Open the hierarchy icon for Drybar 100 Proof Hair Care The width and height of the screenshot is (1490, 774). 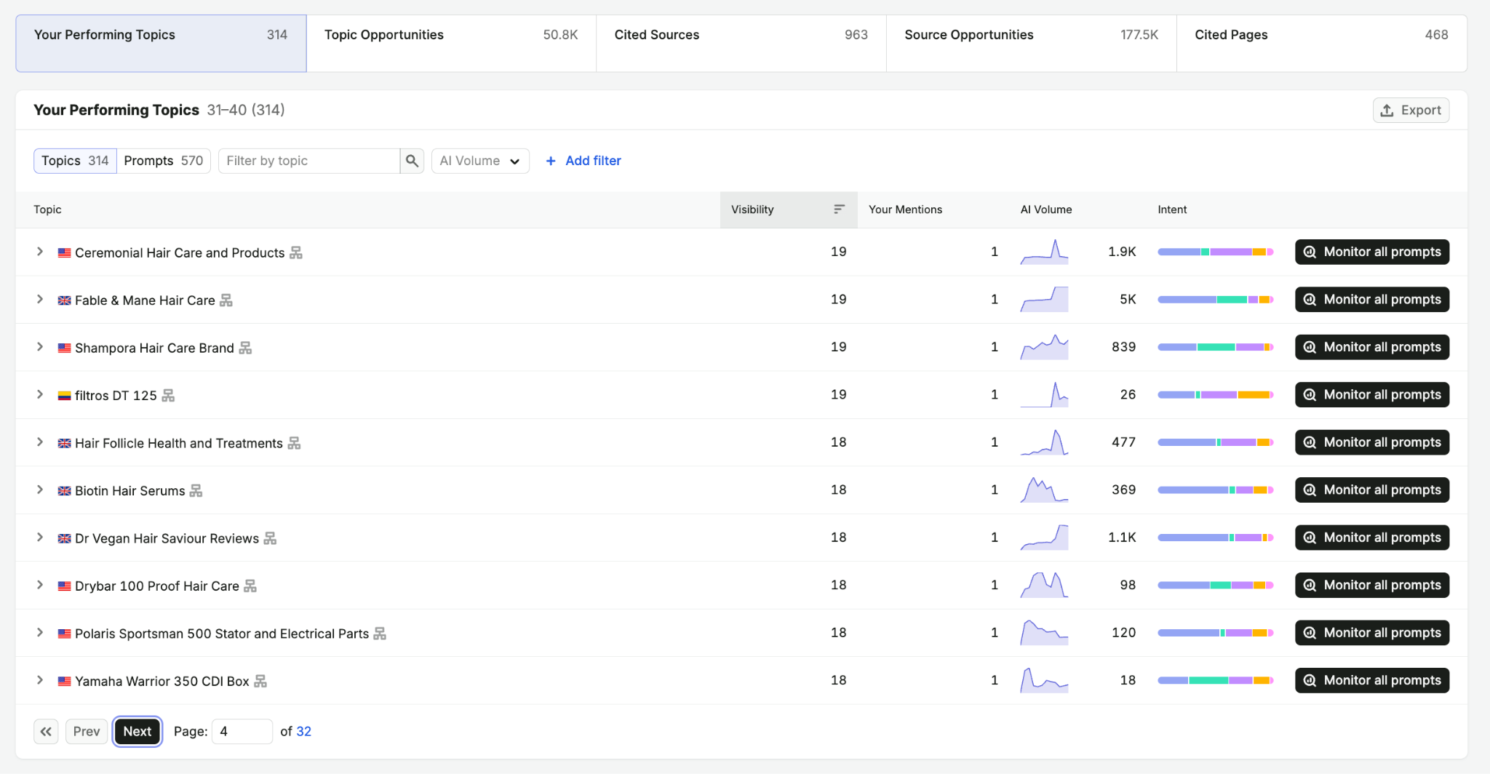(x=250, y=586)
